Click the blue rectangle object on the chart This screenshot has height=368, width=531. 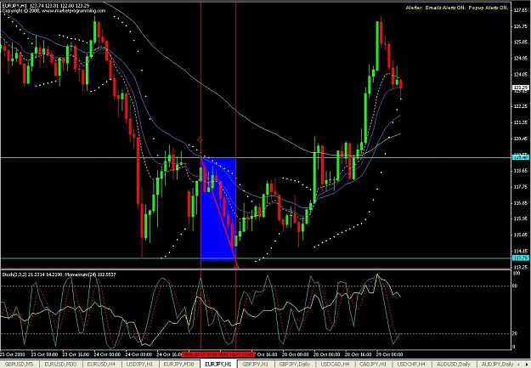click(218, 209)
